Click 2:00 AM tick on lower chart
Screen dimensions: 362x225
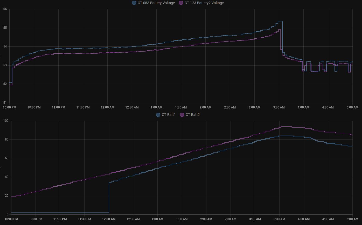(x=206, y=219)
